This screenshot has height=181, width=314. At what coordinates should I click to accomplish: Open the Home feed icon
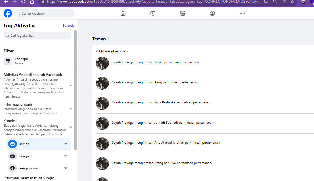click(x=123, y=14)
